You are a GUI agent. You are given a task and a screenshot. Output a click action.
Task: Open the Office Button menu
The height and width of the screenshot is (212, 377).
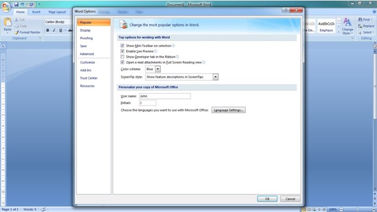tap(6, 6)
